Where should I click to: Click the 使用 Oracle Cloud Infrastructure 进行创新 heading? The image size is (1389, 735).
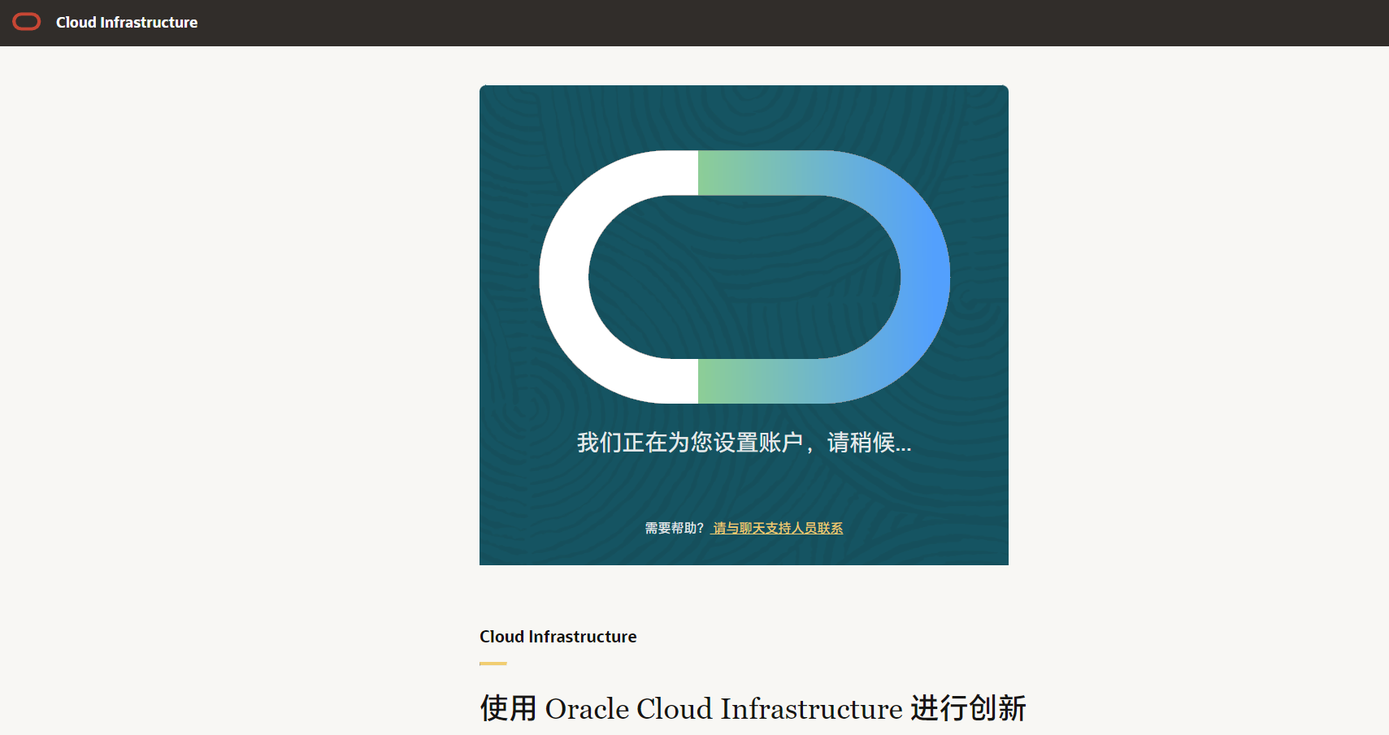coord(753,708)
